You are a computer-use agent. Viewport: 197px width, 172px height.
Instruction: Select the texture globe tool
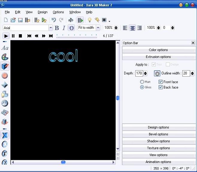pyautogui.click(x=5, y=103)
